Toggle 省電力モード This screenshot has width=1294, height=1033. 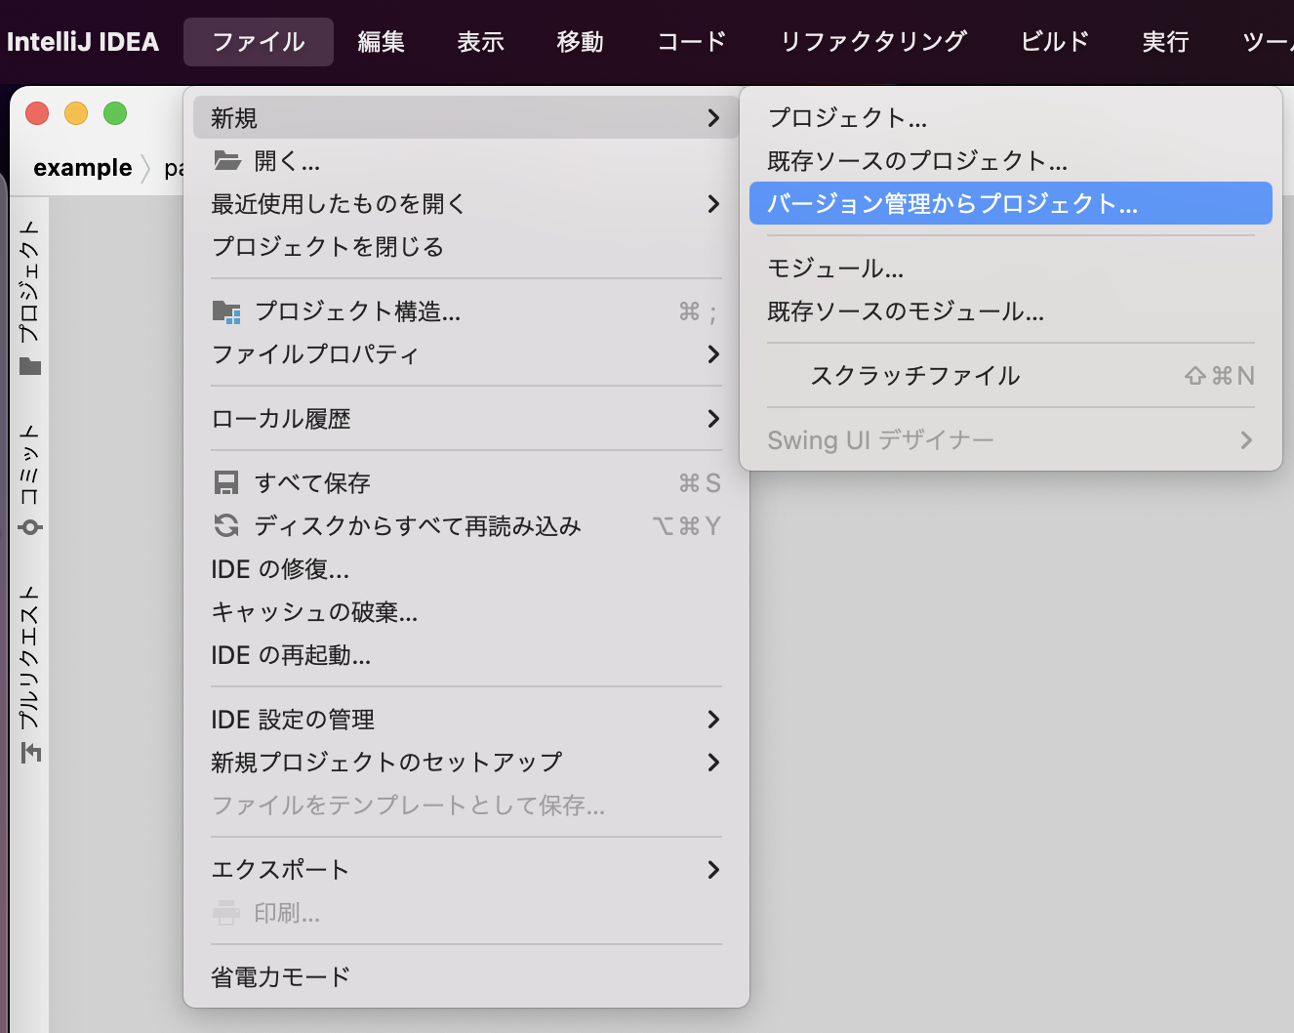466,977
